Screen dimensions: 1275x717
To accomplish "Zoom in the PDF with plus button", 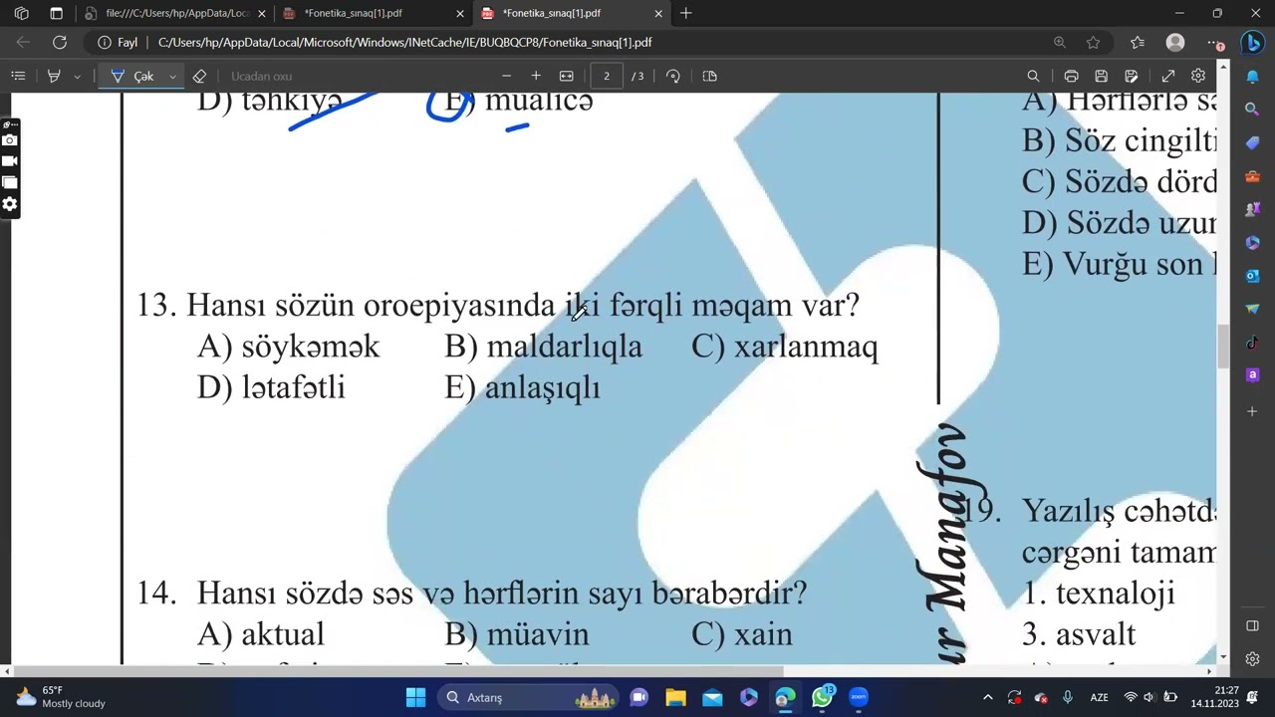I will coord(536,76).
